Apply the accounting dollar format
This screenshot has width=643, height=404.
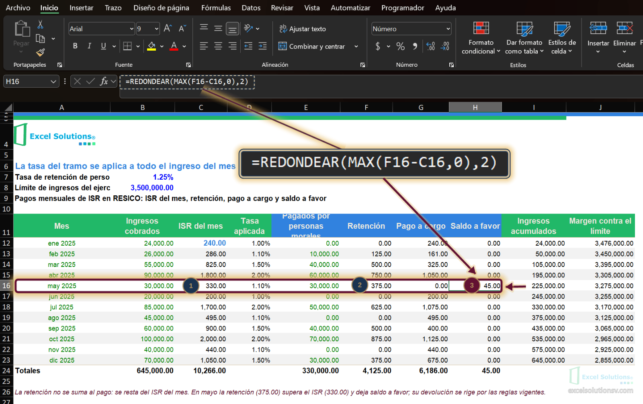[x=378, y=46]
